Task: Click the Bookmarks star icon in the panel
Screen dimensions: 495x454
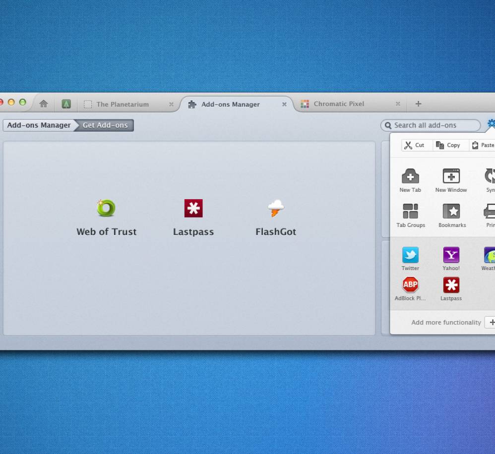Action: click(451, 212)
